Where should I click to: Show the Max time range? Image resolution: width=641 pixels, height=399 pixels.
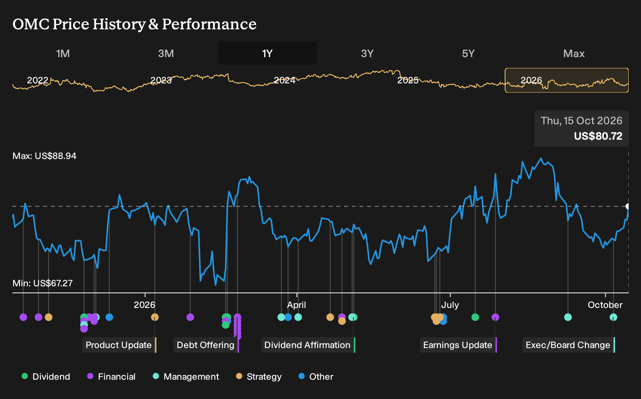(x=574, y=53)
